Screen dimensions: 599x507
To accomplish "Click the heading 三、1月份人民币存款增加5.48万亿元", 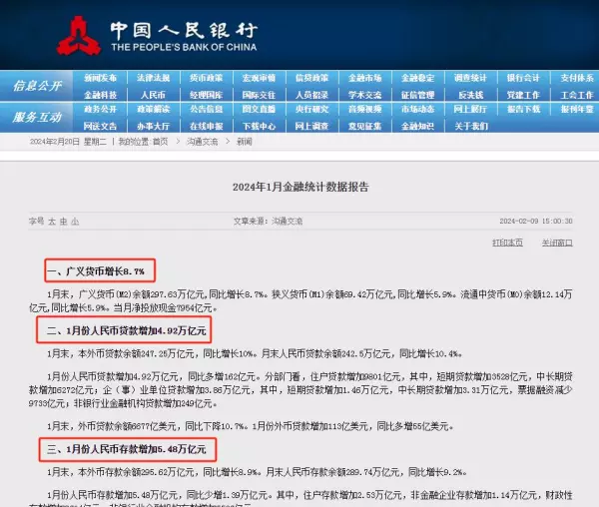I will pyautogui.click(x=126, y=449).
